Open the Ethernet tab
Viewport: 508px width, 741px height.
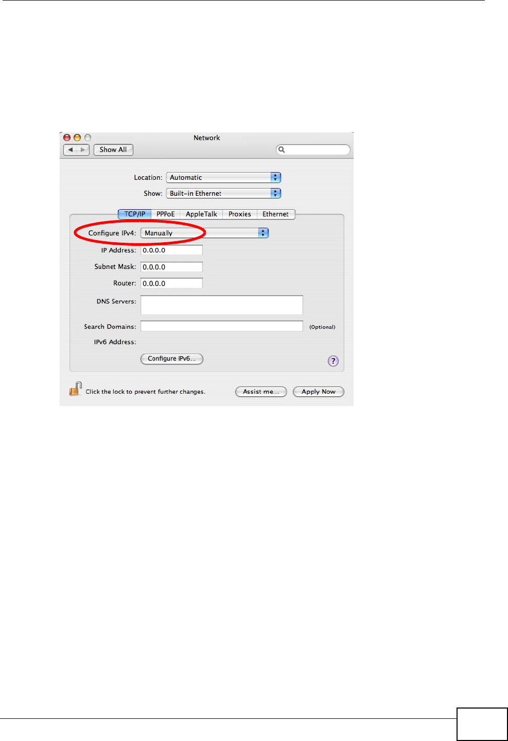pos(276,214)
